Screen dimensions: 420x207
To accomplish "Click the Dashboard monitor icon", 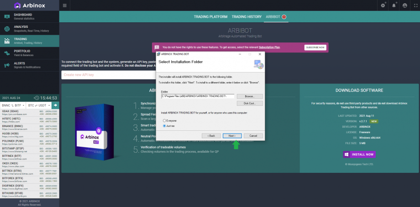I will point(7,16).
